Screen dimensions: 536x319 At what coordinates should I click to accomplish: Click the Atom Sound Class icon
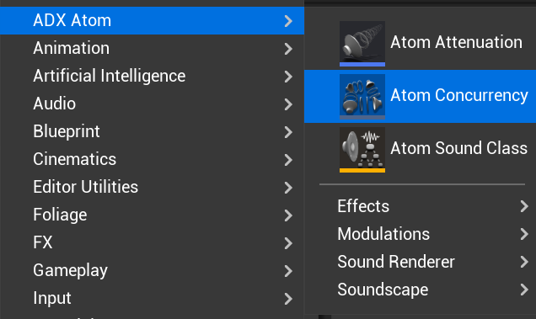coord(362,150)
